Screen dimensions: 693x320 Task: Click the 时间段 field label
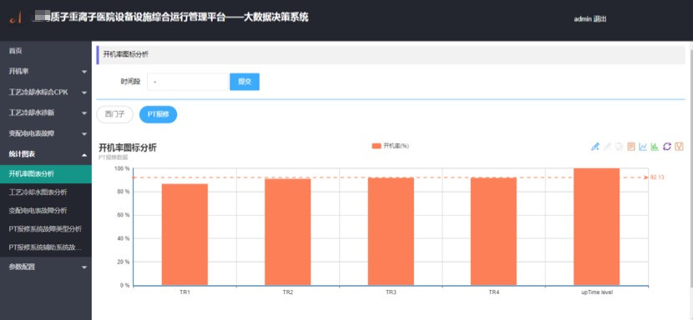tap(130, 82)
